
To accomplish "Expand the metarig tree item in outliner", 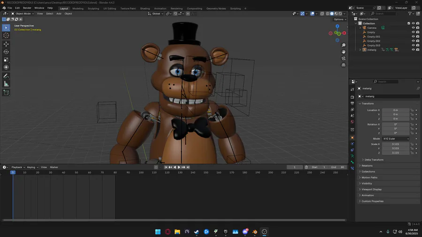I will pos(360,50).
